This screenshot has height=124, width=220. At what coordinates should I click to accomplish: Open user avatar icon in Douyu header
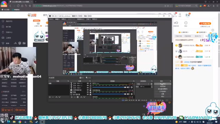click(x=188, y=15)
